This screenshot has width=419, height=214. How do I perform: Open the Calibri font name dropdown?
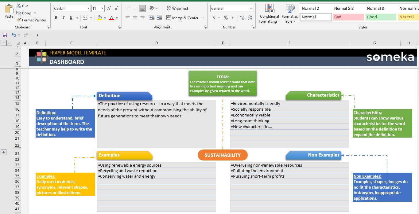click(89, 9)
